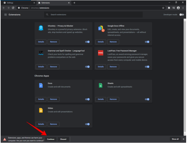Open Details for Sheets app
This screenshot has height=143, width=188.
101,99
